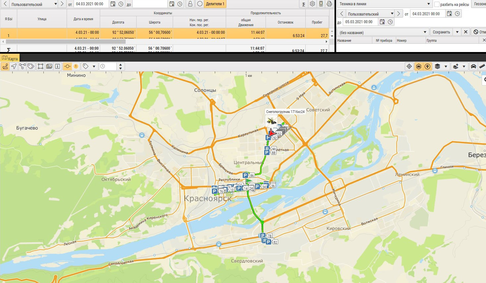Select the ruler measurement tool
The height and width of the screenshot is (283, 486).
coord(482,66)
